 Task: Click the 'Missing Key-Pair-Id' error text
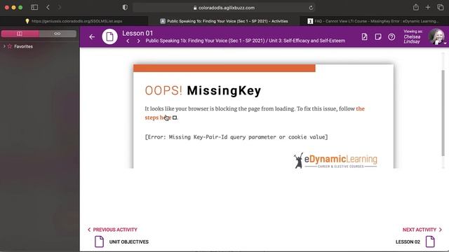tap(236, 137)
